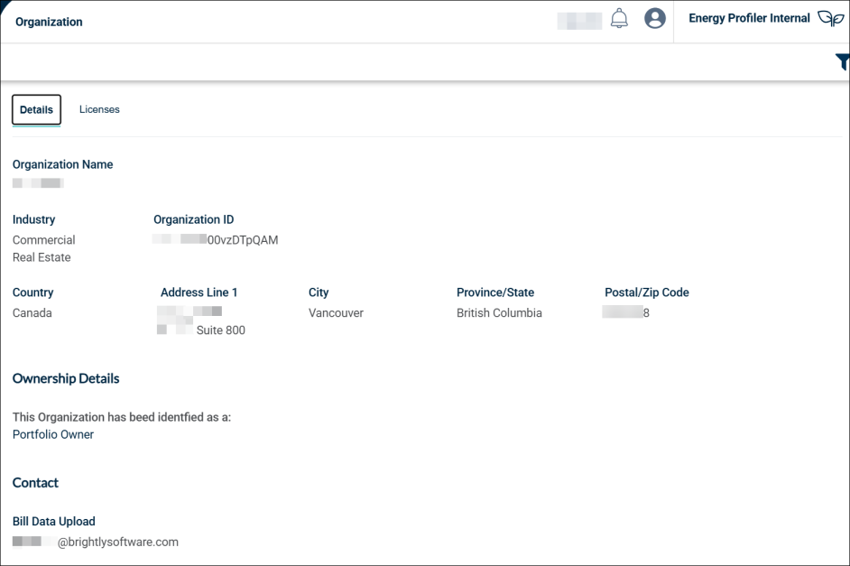Click the Bill Data Upload label under Contact

coord(54,521)
